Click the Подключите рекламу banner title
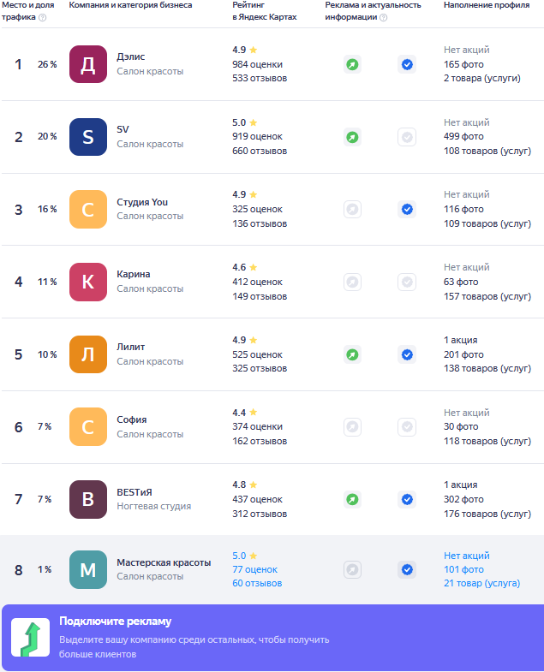 [116, 622]
